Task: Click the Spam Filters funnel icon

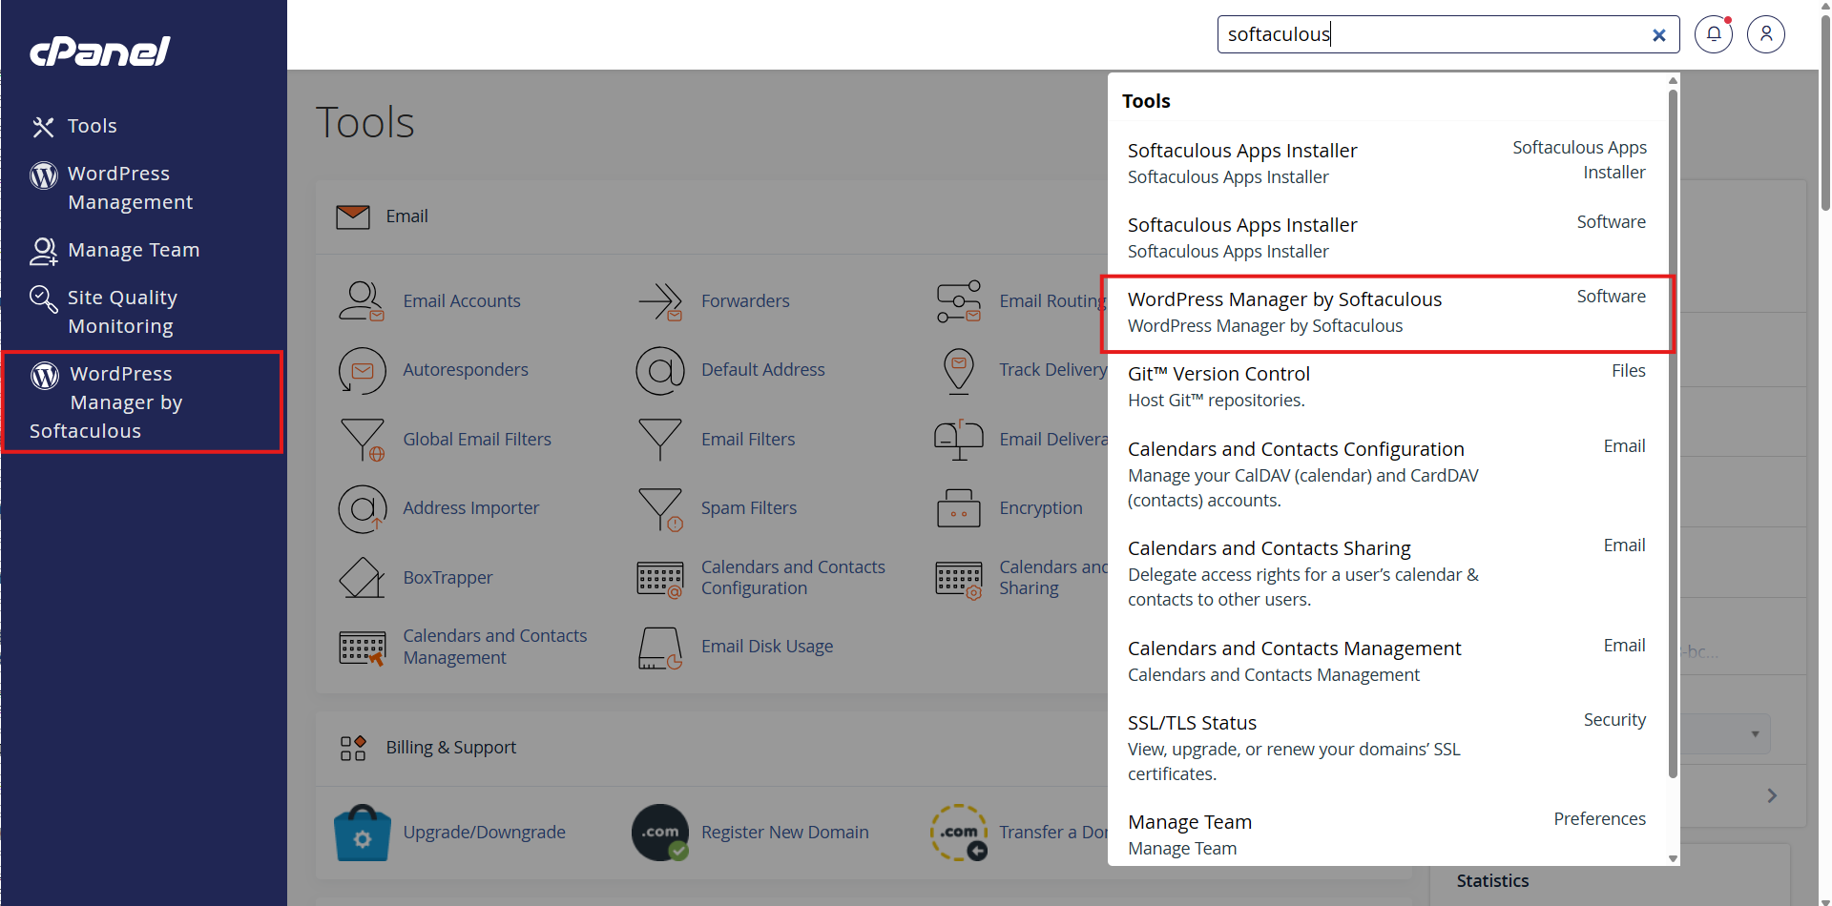Action: pos(660,509)
